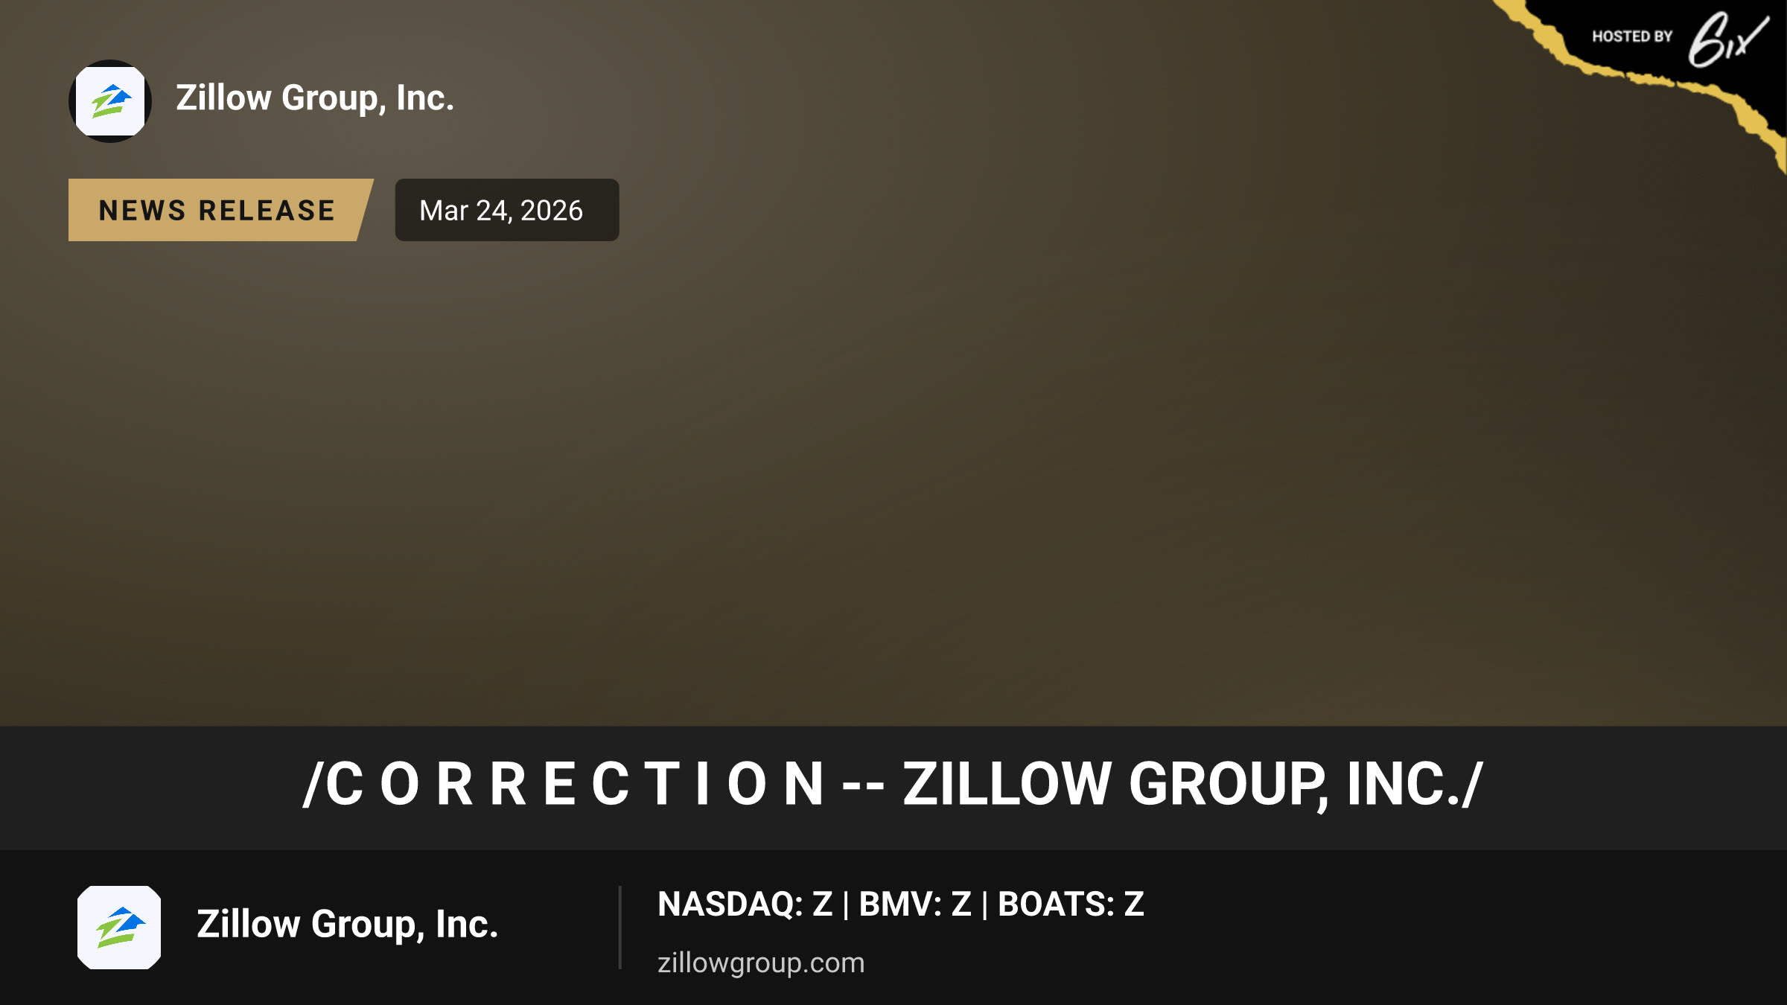Click the BOATS: Z ticker text
This screenshot has width=1787, height=1005.
[x=1071, y=904]
